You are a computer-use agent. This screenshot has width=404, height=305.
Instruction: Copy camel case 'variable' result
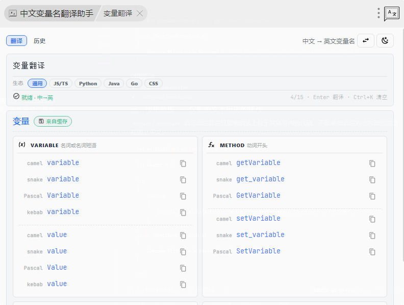point(183,163)
